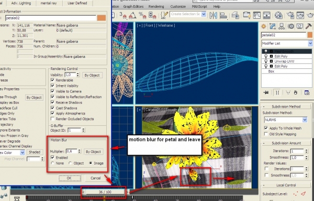Select the Mirror tool in toolbar
314x201 pixels.
(x=214, y=15)
